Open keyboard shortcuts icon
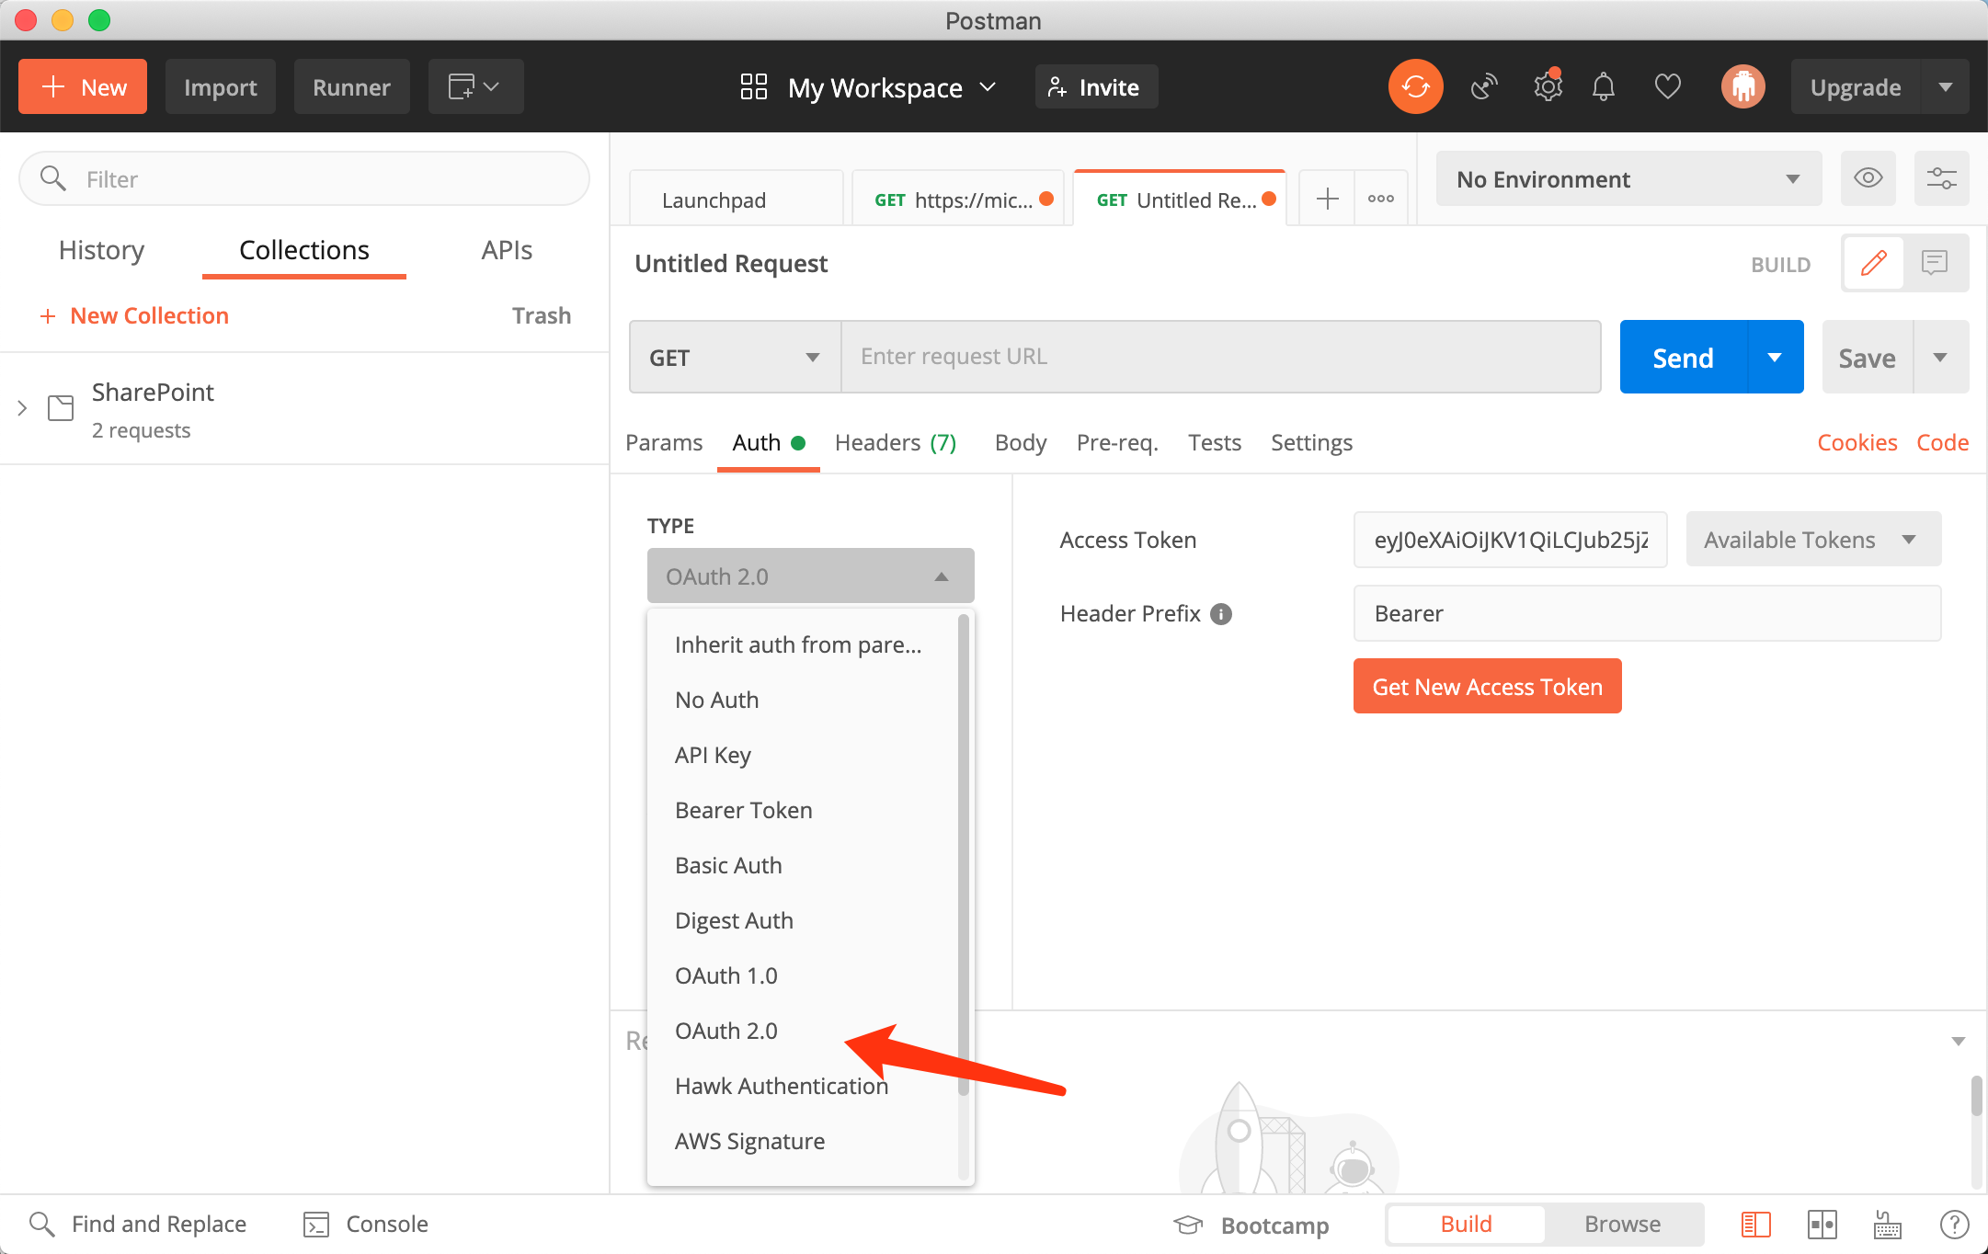 [x=1888, y=1225]
